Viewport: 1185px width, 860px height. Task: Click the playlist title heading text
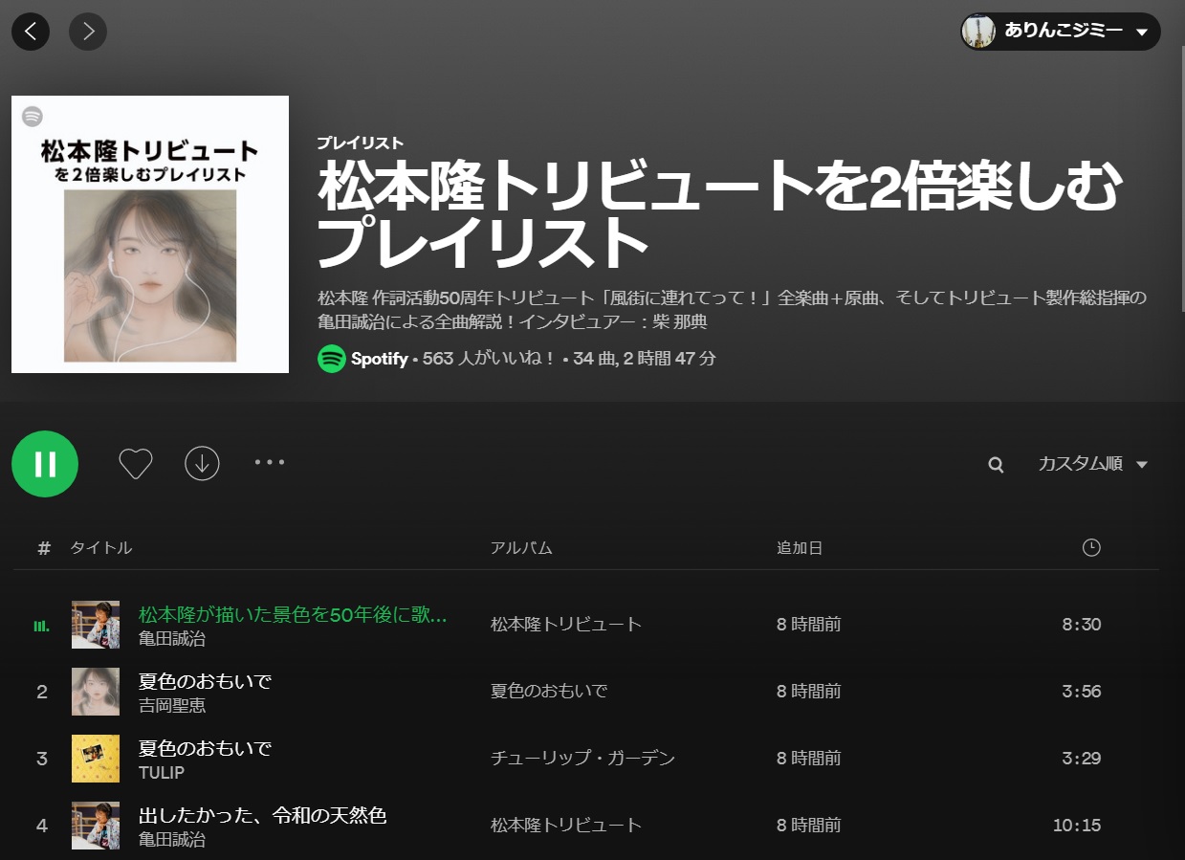pos(719,215)
